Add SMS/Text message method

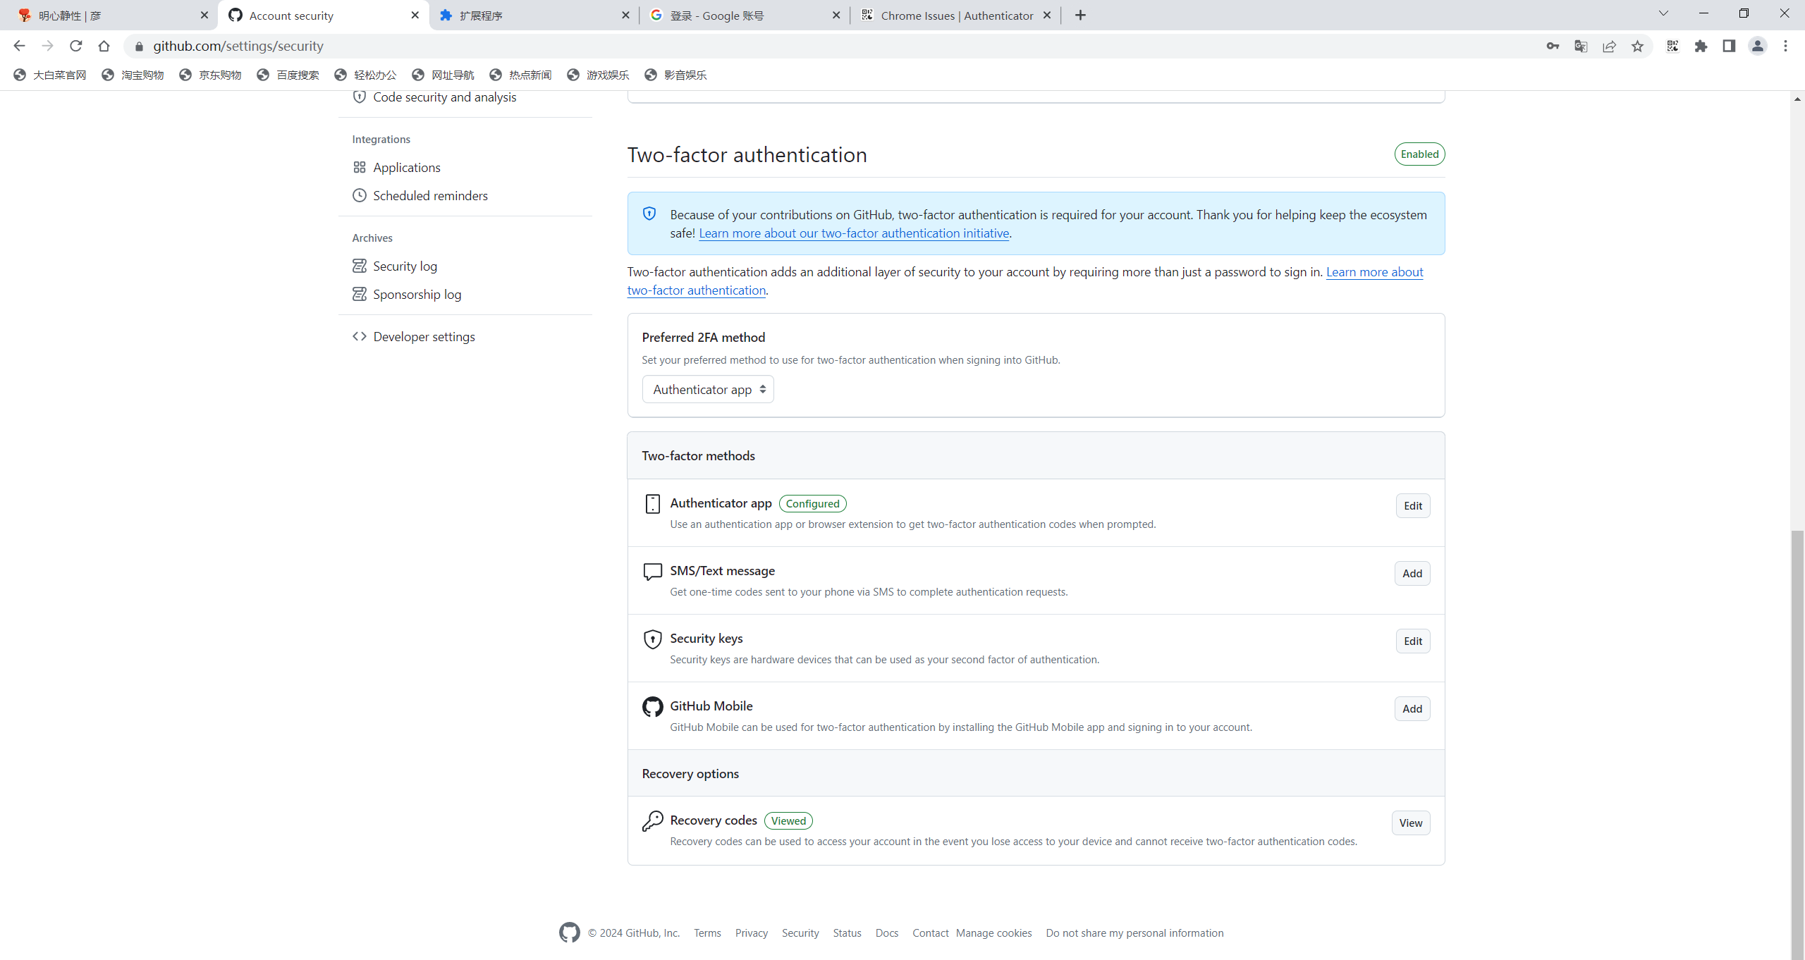(x=1412, y=573)
